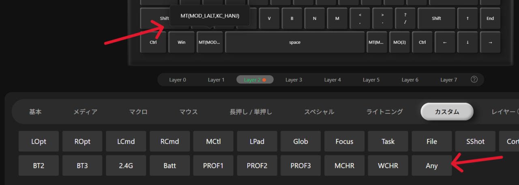Choose the Batt keycode

click(170, 166)
